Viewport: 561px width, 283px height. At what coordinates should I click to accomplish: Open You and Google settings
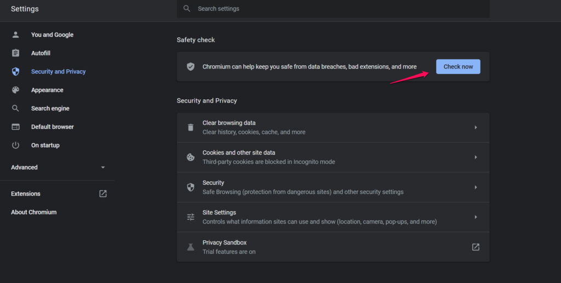click(52, 35)
